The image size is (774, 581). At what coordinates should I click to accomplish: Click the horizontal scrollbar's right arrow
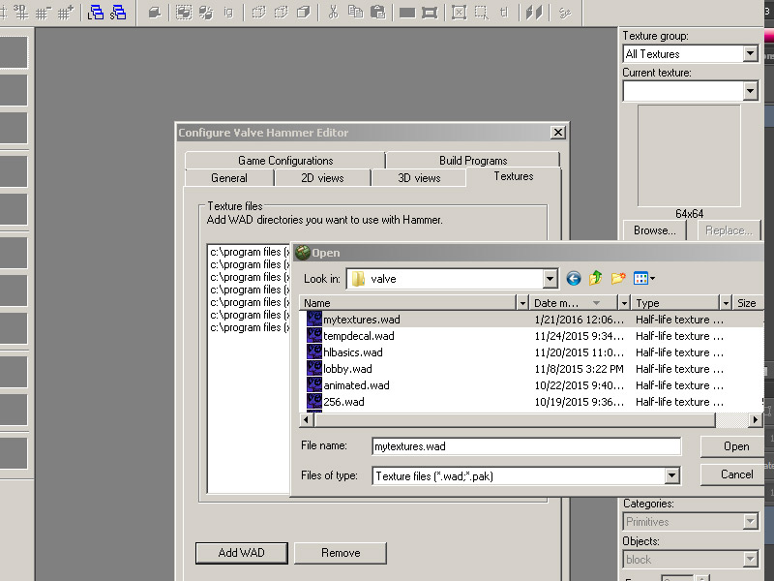(755, 420)
